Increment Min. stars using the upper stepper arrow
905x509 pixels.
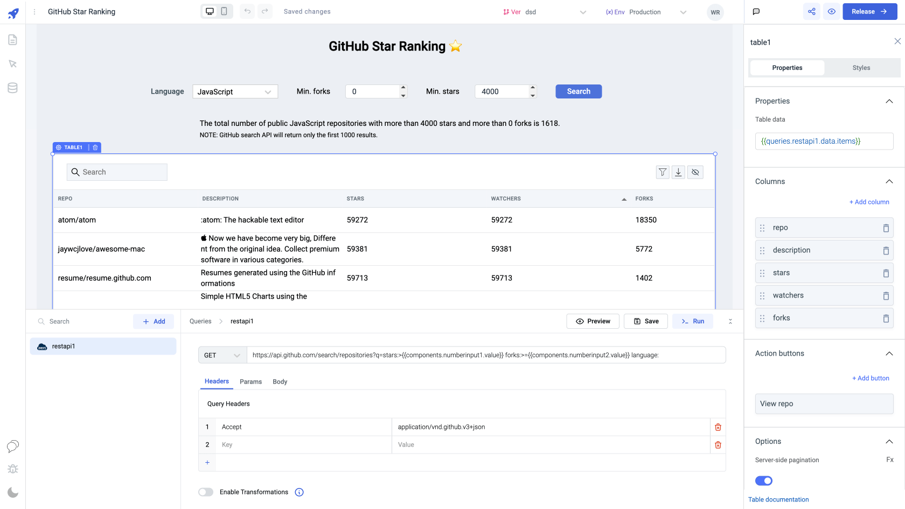[x=533, y=88]
